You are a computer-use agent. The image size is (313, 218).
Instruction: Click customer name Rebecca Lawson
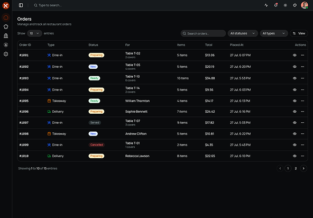(137, 156)
